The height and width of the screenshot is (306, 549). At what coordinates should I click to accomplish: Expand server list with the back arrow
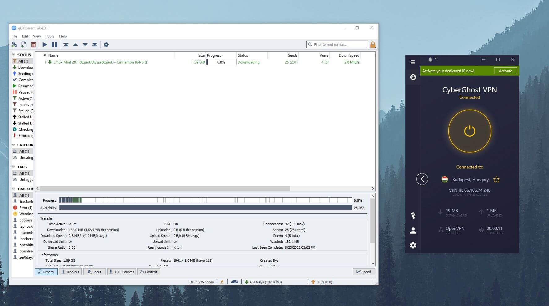click(422, 179)
